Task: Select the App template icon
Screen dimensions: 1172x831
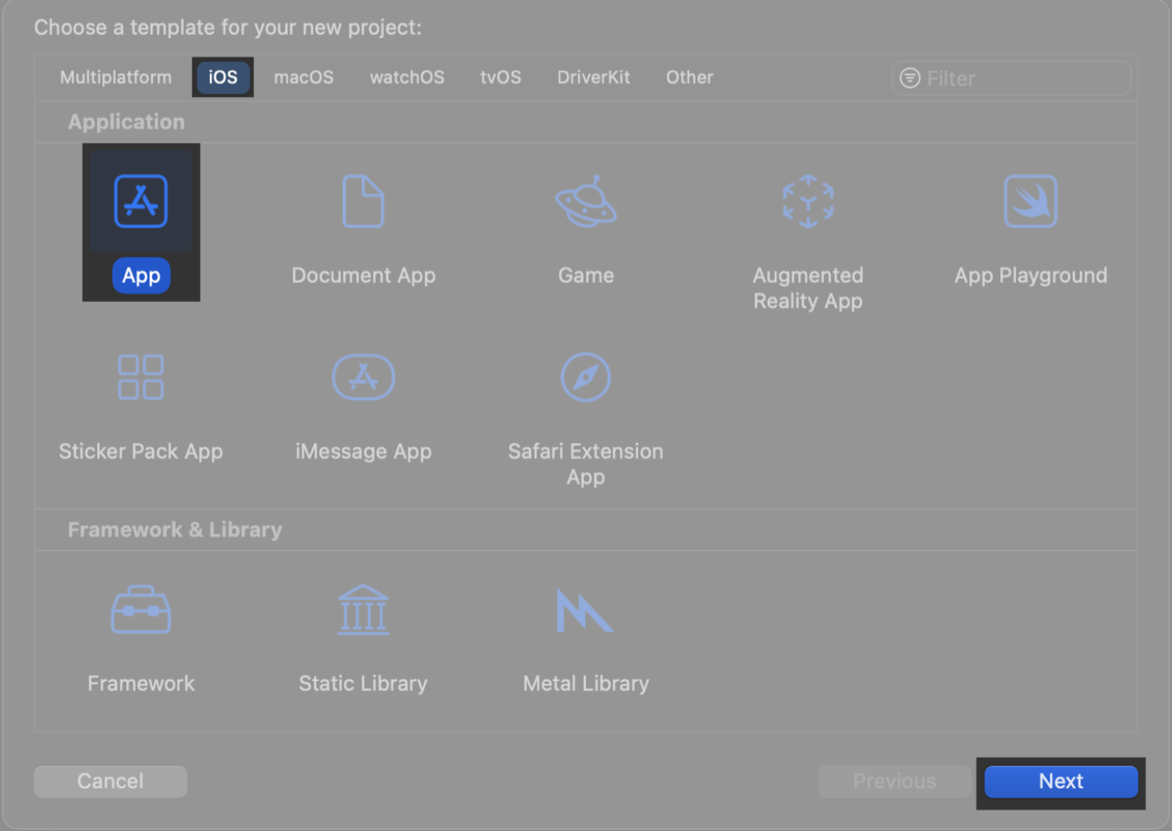Action: (140, 201)
